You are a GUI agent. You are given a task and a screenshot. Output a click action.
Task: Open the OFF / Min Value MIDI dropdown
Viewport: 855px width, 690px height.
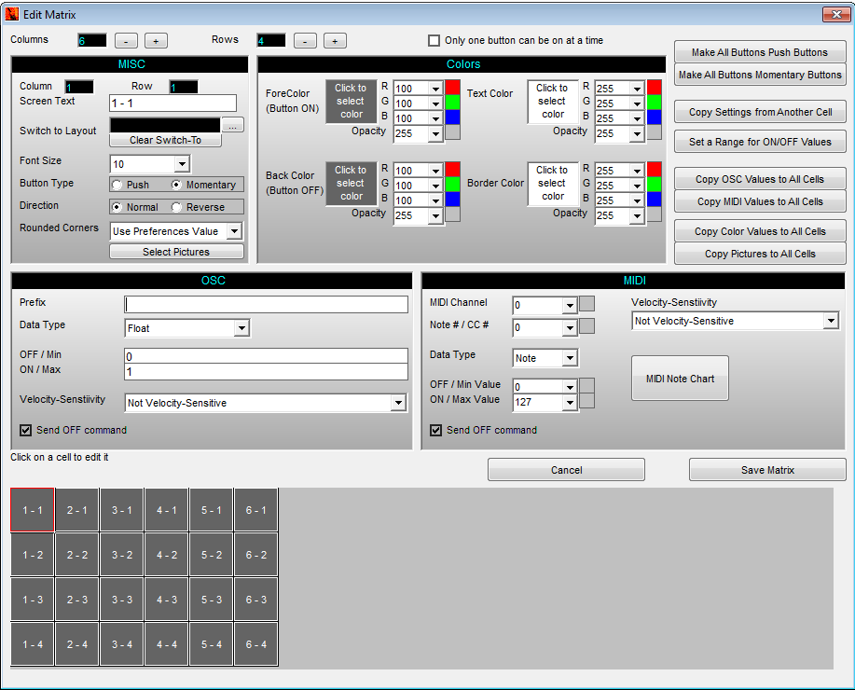[570, 387]
